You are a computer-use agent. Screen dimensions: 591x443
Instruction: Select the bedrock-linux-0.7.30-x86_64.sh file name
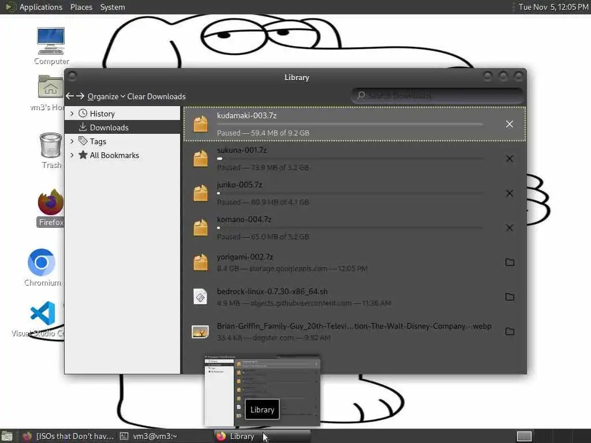[x=272, y=291]
